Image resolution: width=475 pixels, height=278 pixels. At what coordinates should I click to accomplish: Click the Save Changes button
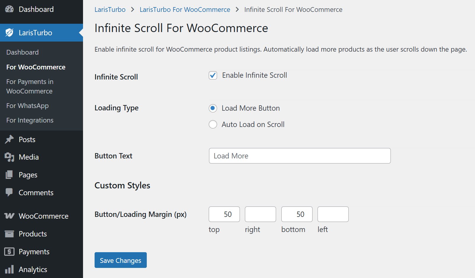(120, 260)
